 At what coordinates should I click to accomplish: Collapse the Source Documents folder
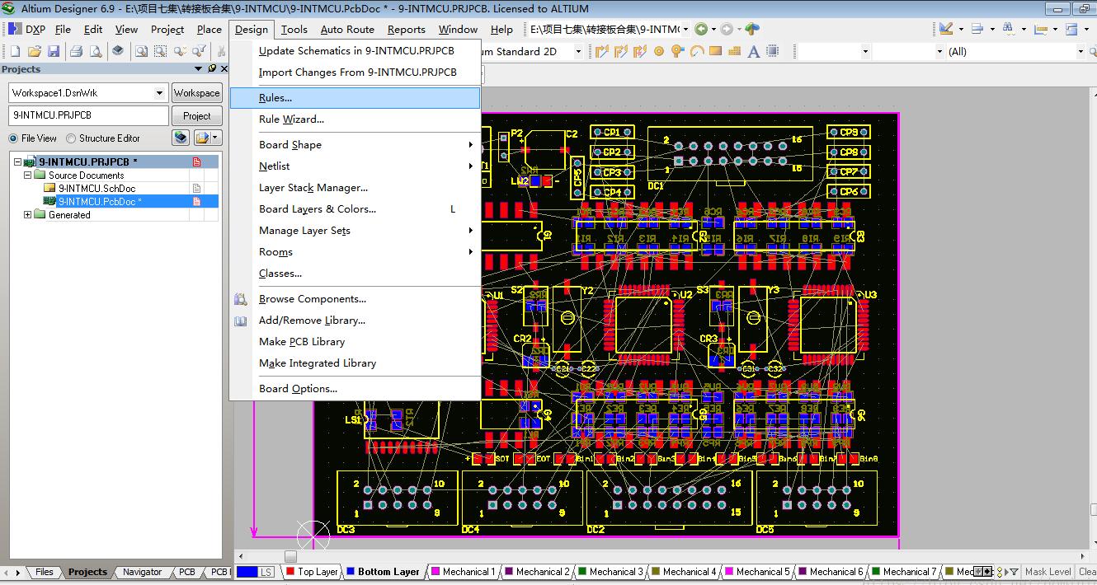tap(26, 175)
